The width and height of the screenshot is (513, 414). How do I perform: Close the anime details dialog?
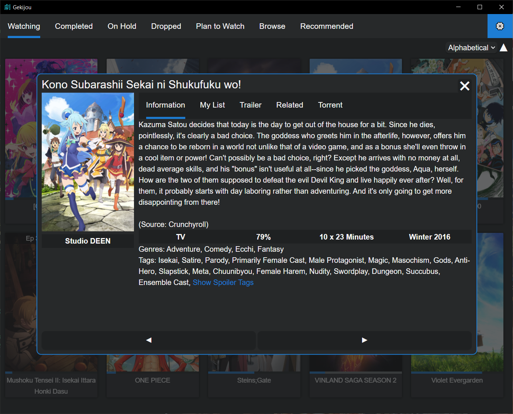(465, 86)
